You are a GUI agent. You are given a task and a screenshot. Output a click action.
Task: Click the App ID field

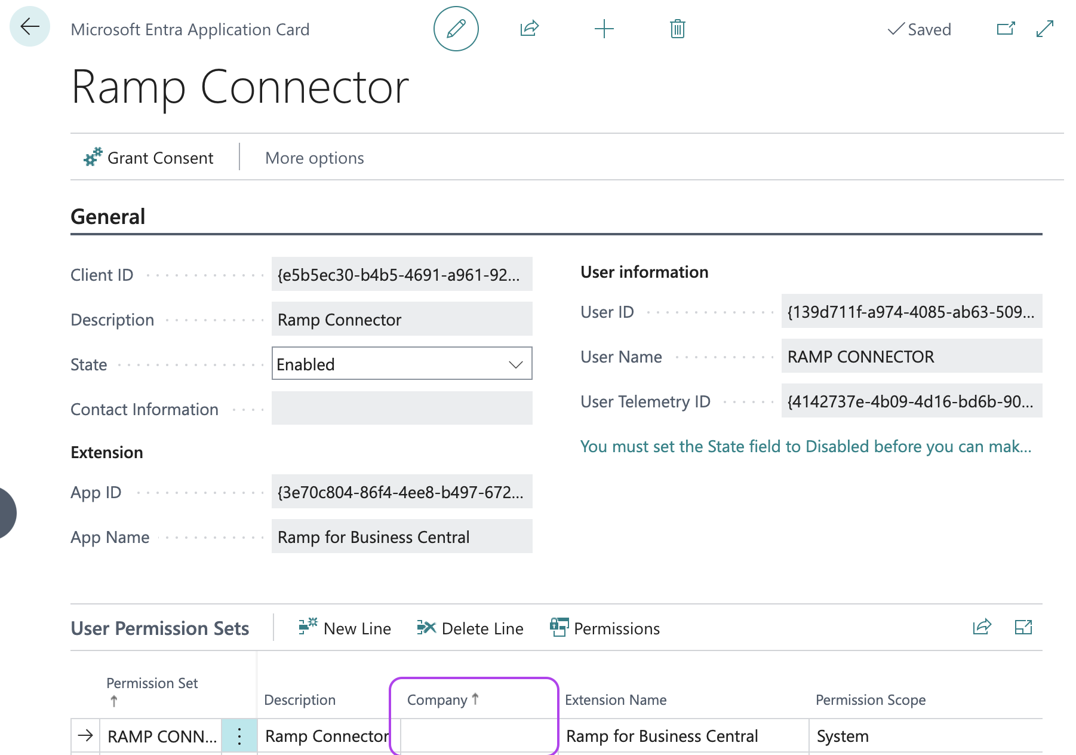(402, 492)
